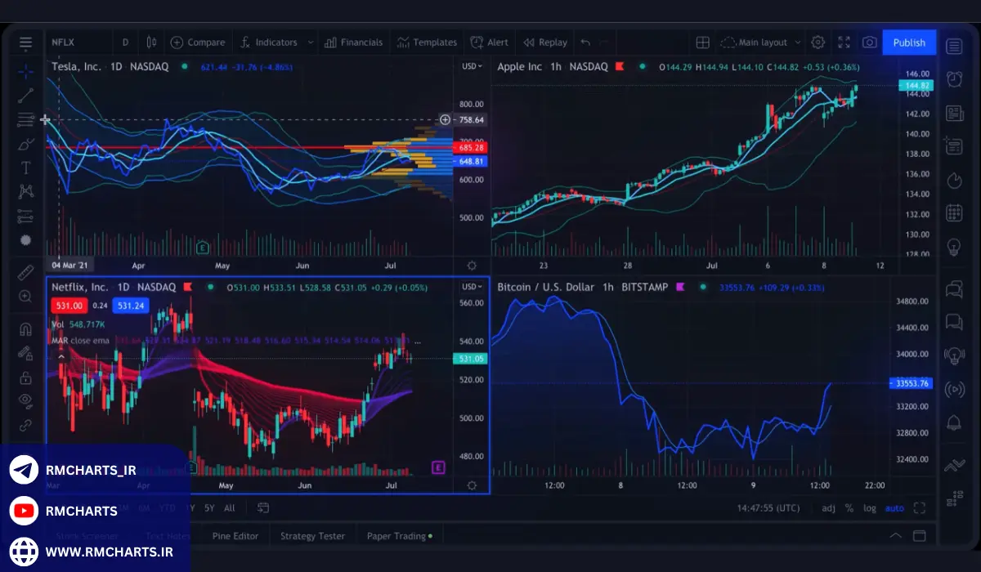Switch to the Strategy Tester tab
The image size is (981, 572).
(x=312, y=536)
